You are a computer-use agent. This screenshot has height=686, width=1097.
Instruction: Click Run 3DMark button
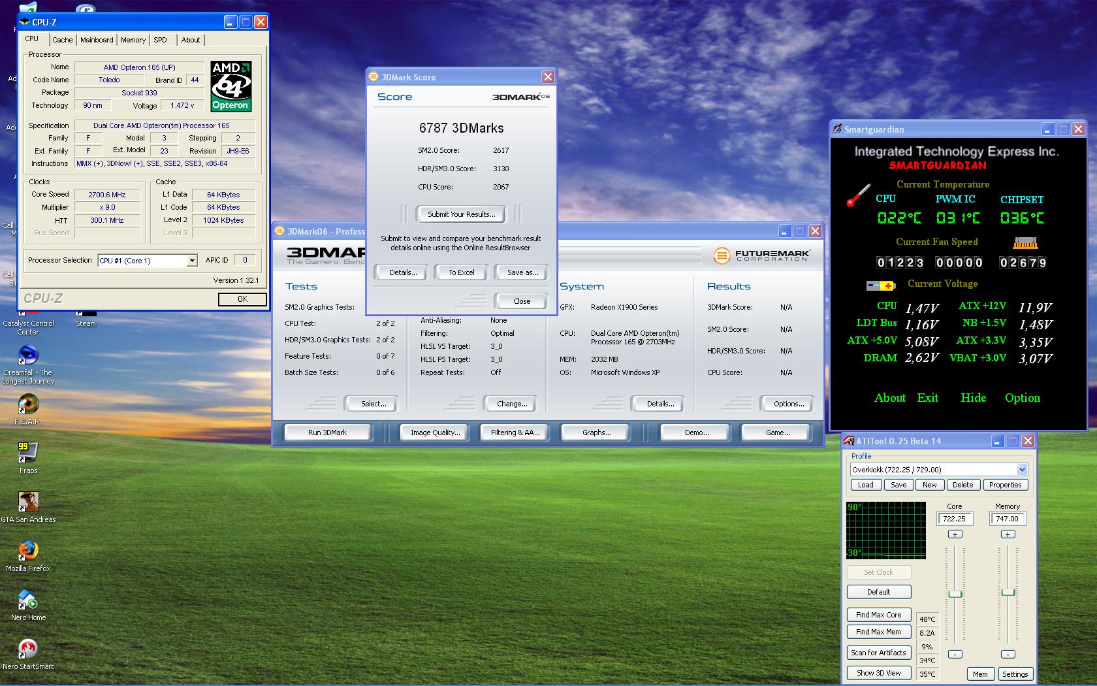point(327,433)
